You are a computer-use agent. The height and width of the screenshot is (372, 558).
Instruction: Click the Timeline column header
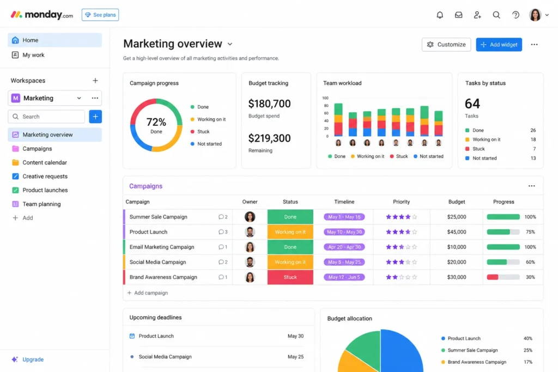[344, 202]
